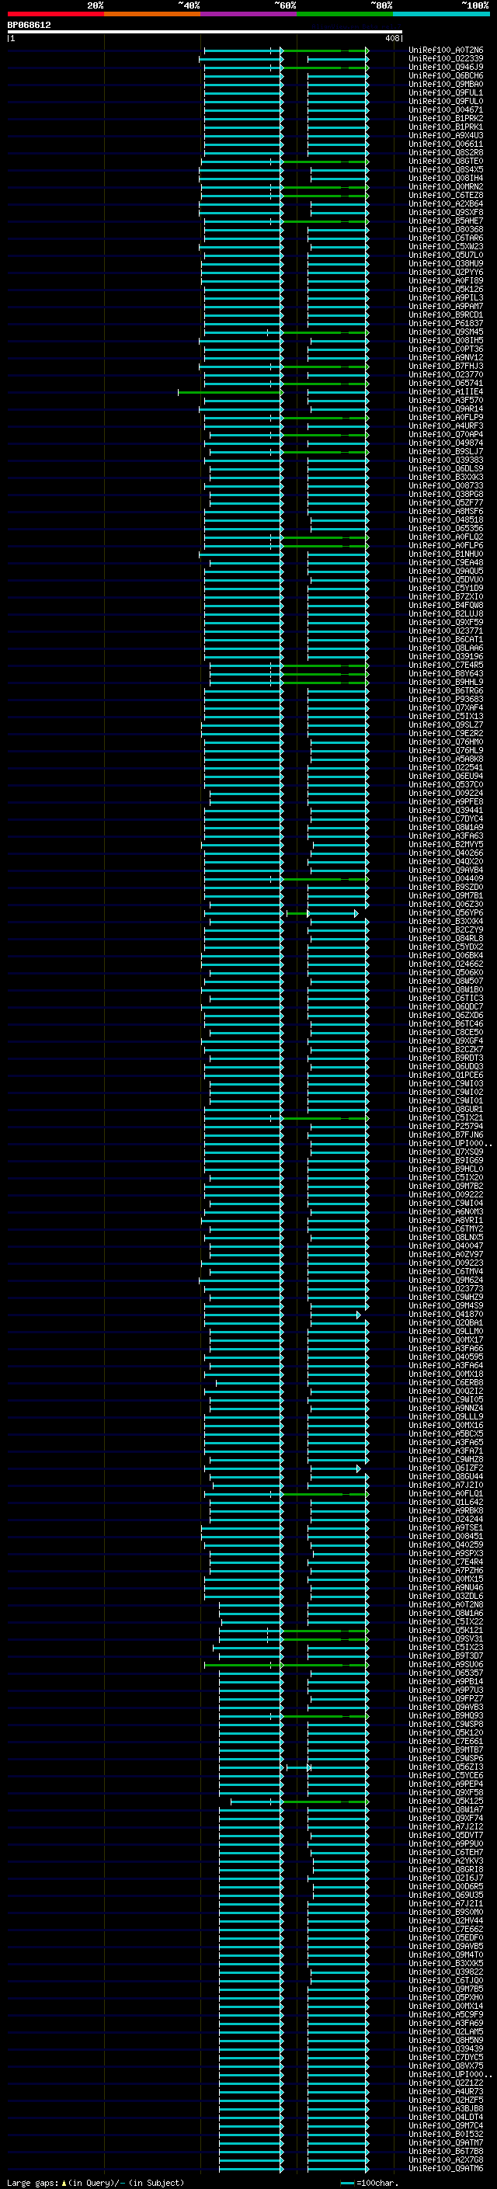The height and width of the screenshot is (2189, 497).
Task: Select the UniRef100_Q2HV44 label
Action: click(x=446, y=1920)
